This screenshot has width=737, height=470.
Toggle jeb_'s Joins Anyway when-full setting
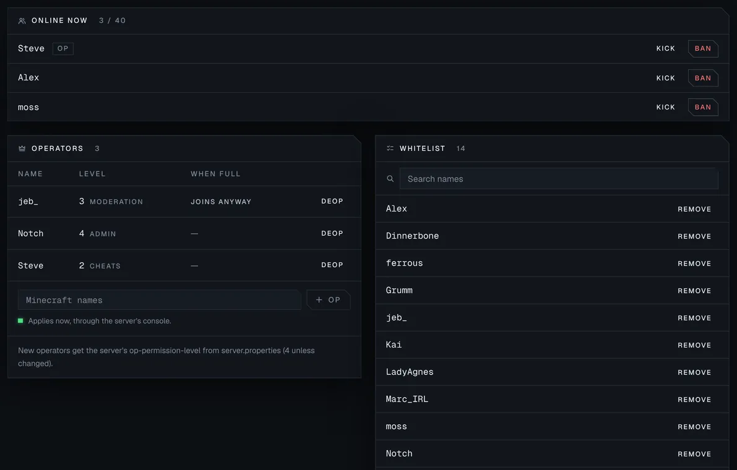(x=221, y=202)
